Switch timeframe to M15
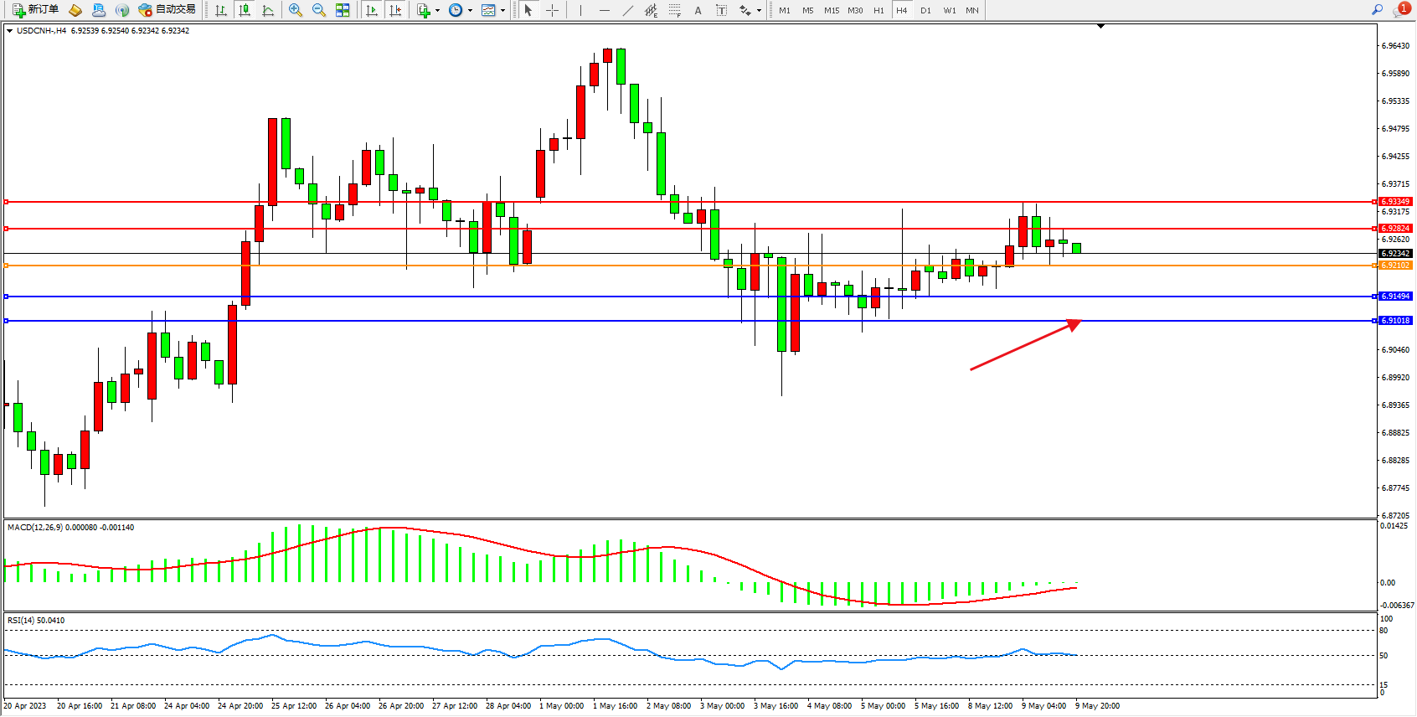This screenshot has height=717, width=1417. pyautogui.click(x=831, y=10)
